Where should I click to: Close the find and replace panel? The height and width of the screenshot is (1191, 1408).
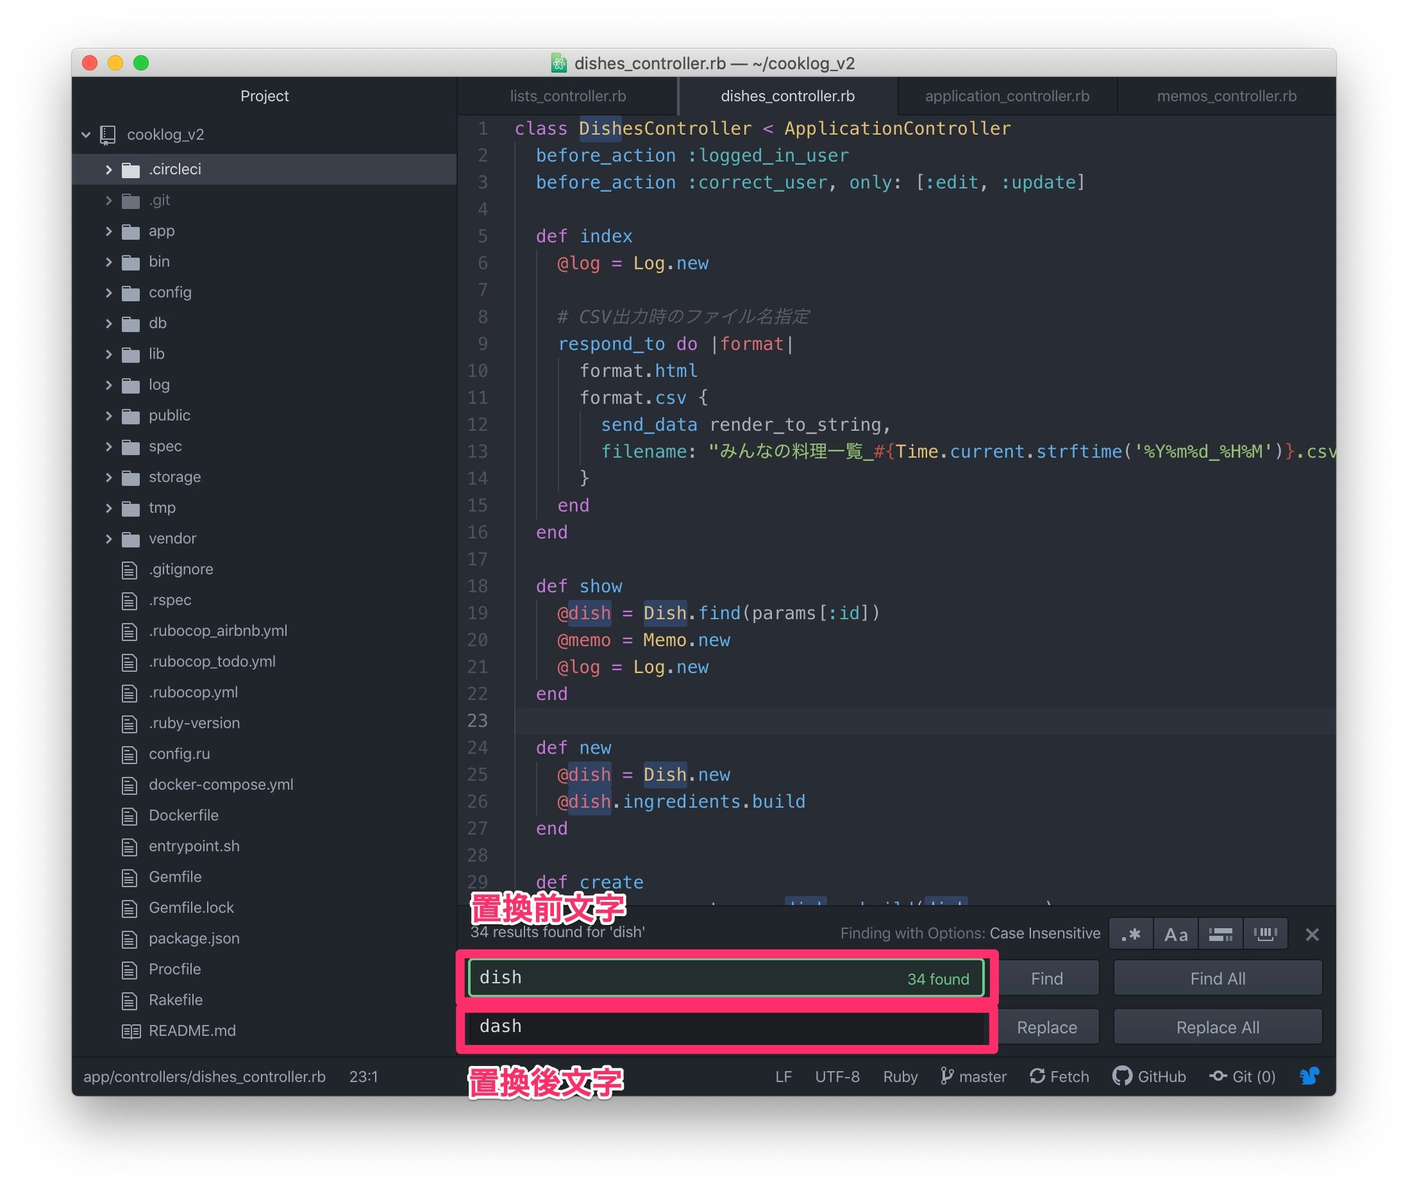pyautogui.click(x=1312, y=935)
